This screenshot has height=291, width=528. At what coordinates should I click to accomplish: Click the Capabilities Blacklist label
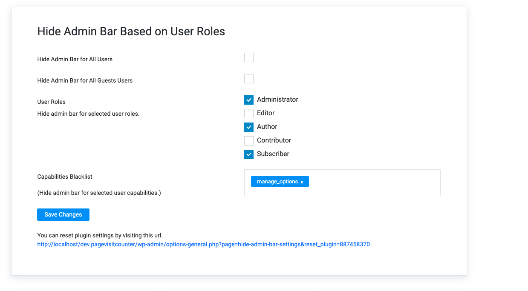(x=65, y=177)
